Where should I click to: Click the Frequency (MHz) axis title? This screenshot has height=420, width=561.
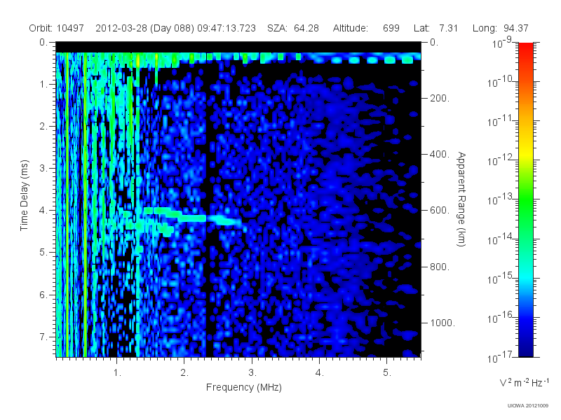[x=243, y=387]
